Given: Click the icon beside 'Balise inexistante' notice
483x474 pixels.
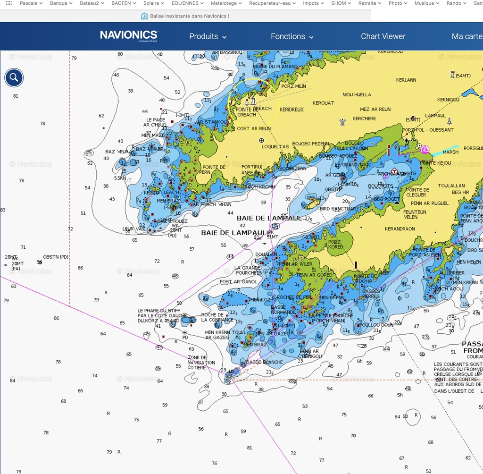Looking at the screenshot, I should point(144,16).
